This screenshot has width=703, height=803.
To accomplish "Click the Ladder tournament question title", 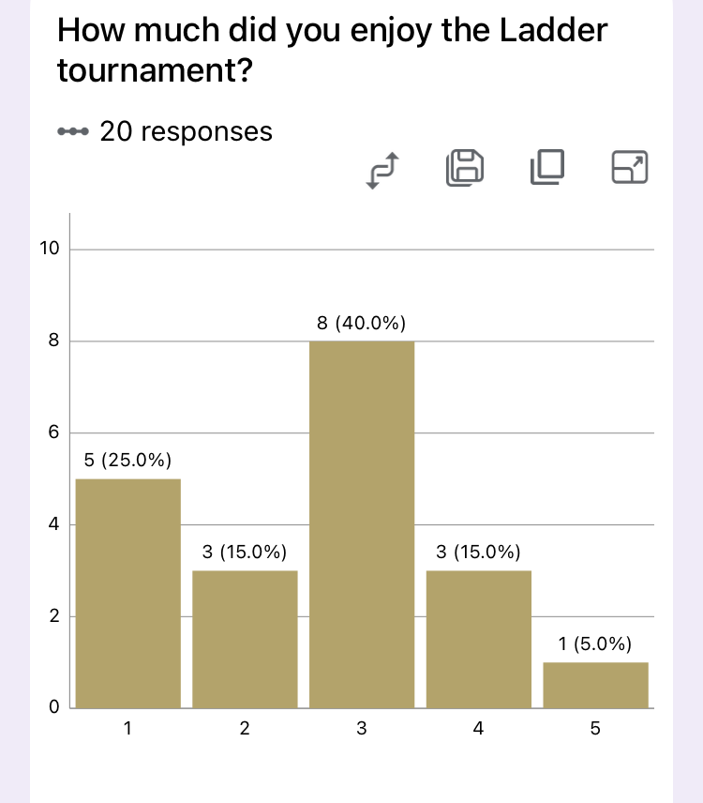I will [x=333, y=50].
